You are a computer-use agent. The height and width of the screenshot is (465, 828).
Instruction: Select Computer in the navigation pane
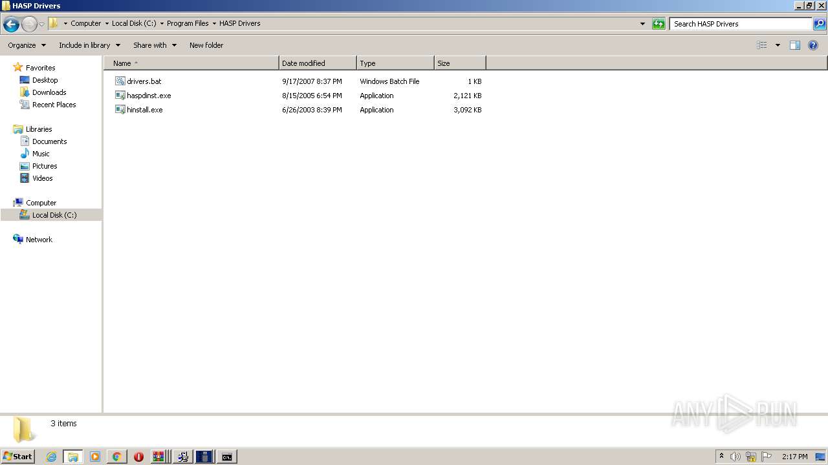41,203
